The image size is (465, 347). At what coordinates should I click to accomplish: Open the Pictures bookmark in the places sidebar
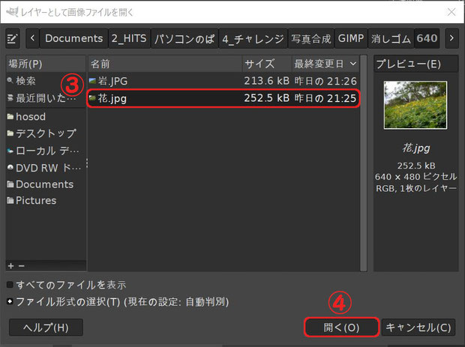46,201
